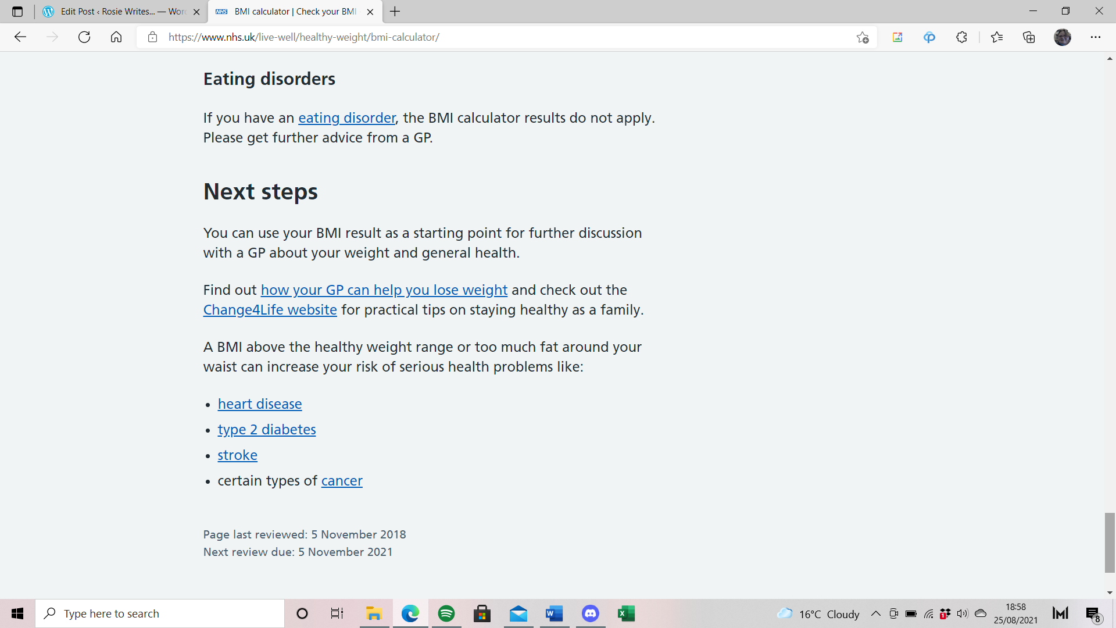Go to the browser home page icon
The image size is (1116, 628).
[x=116, y=37]
